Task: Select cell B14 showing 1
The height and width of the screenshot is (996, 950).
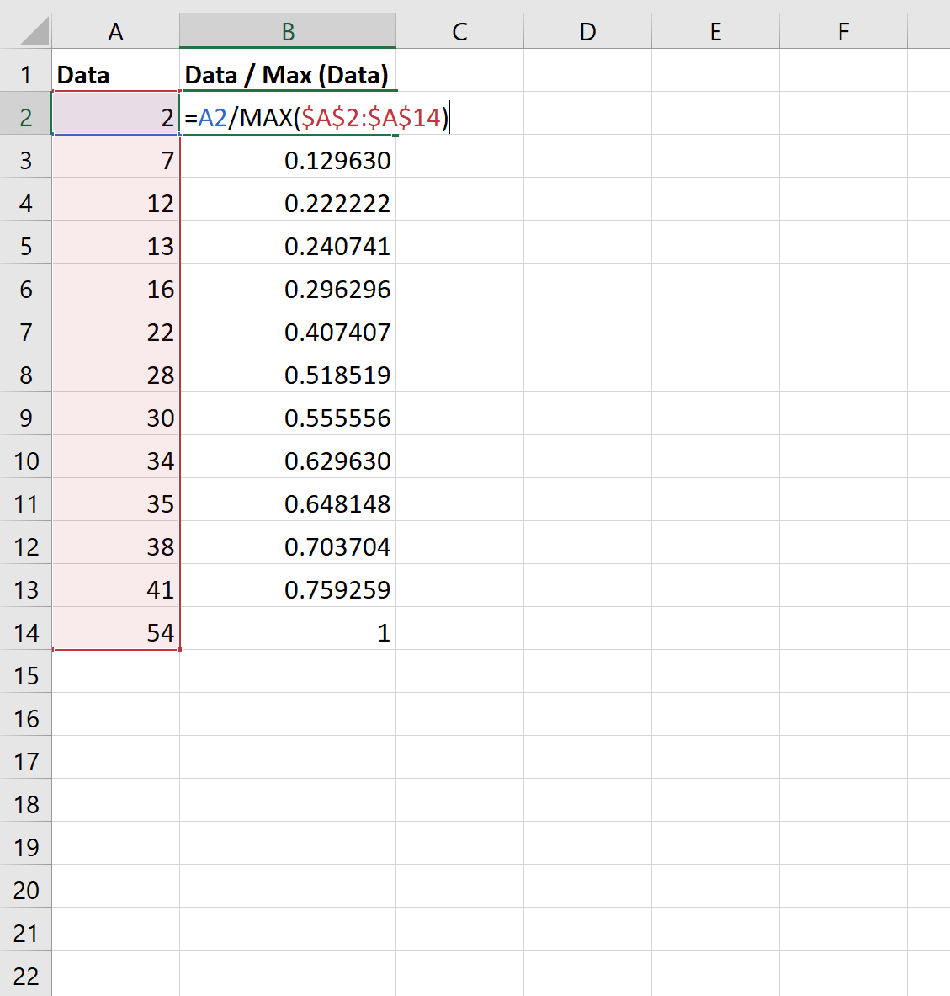Action: (x=288, y=632)
